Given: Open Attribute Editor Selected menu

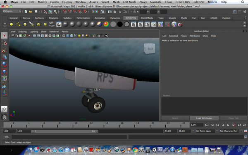Looking at the screenshot, I should pyautogui.click(x=173, y=36).
